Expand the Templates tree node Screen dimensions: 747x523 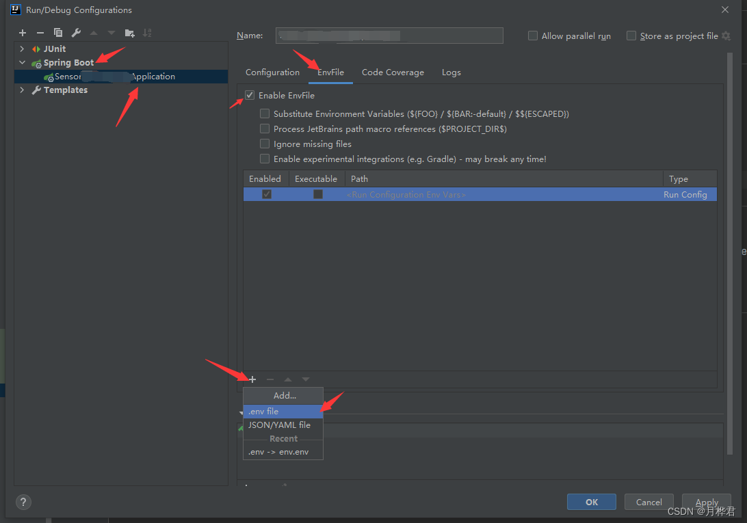point(22,90)
